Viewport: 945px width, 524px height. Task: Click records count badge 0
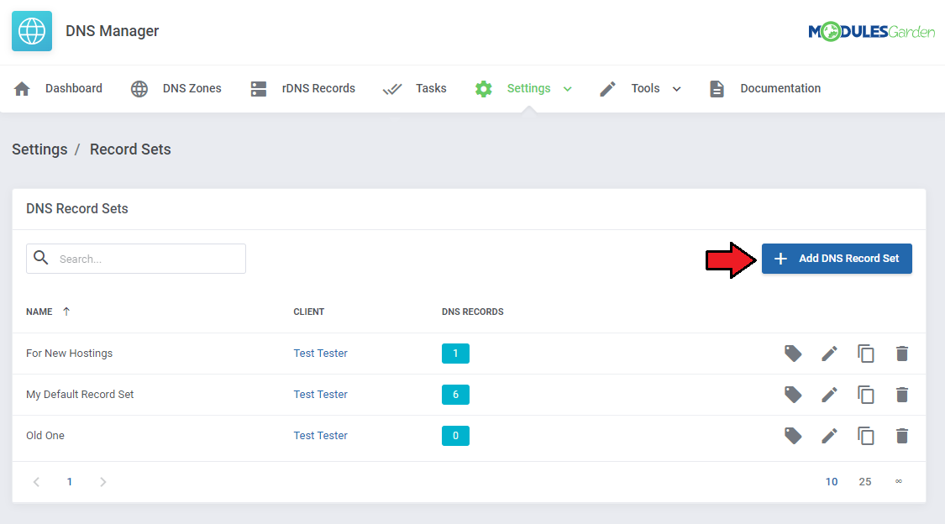pyautogui.click(x=455, y=436)
